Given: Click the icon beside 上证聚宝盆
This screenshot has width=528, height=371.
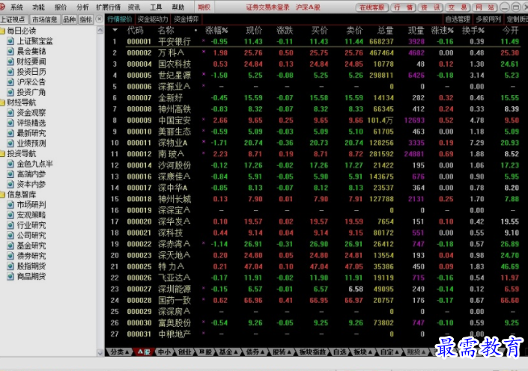Looking at the screenshot, I should click(x=10, y=41).
